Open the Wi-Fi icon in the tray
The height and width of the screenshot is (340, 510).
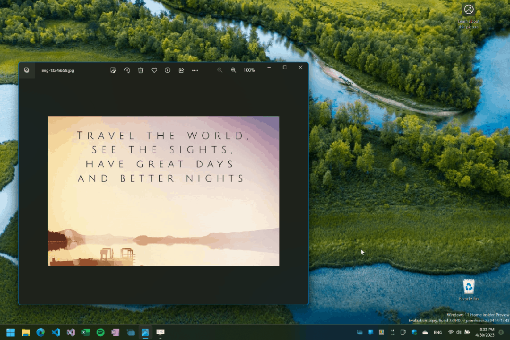450,331
